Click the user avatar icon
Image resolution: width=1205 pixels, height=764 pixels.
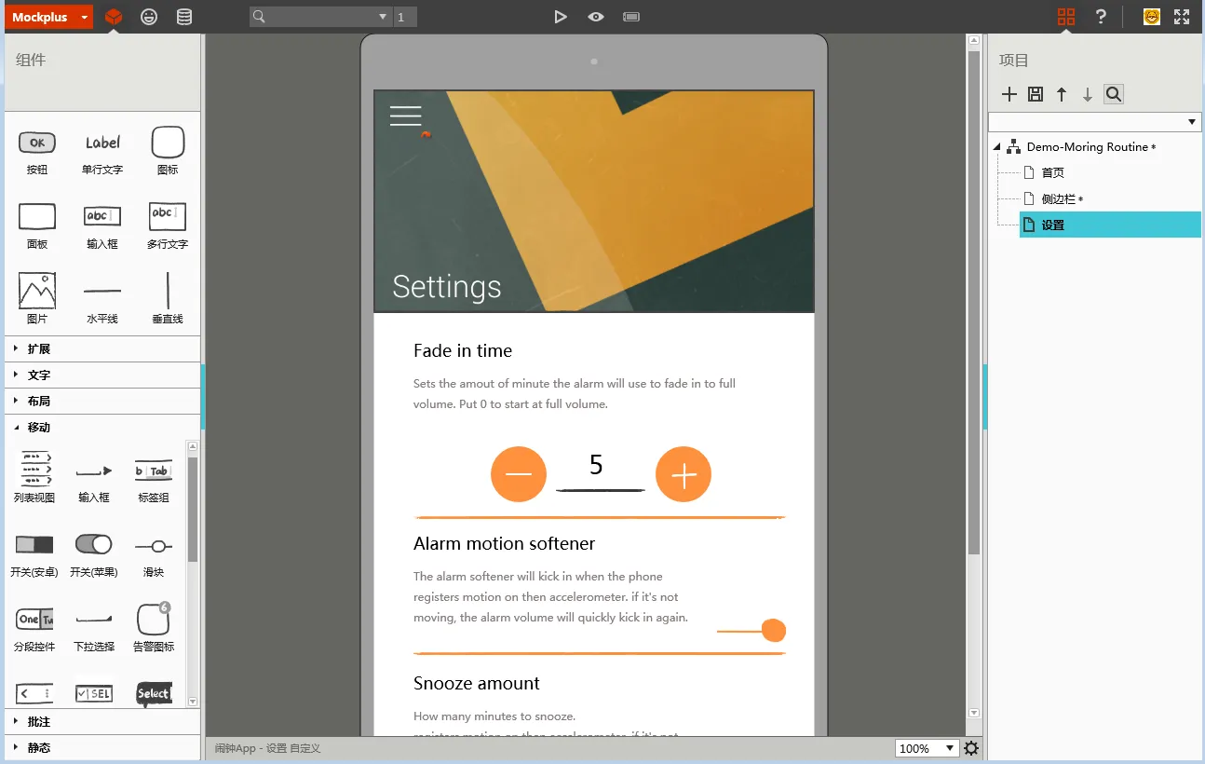click(1152, 17)
